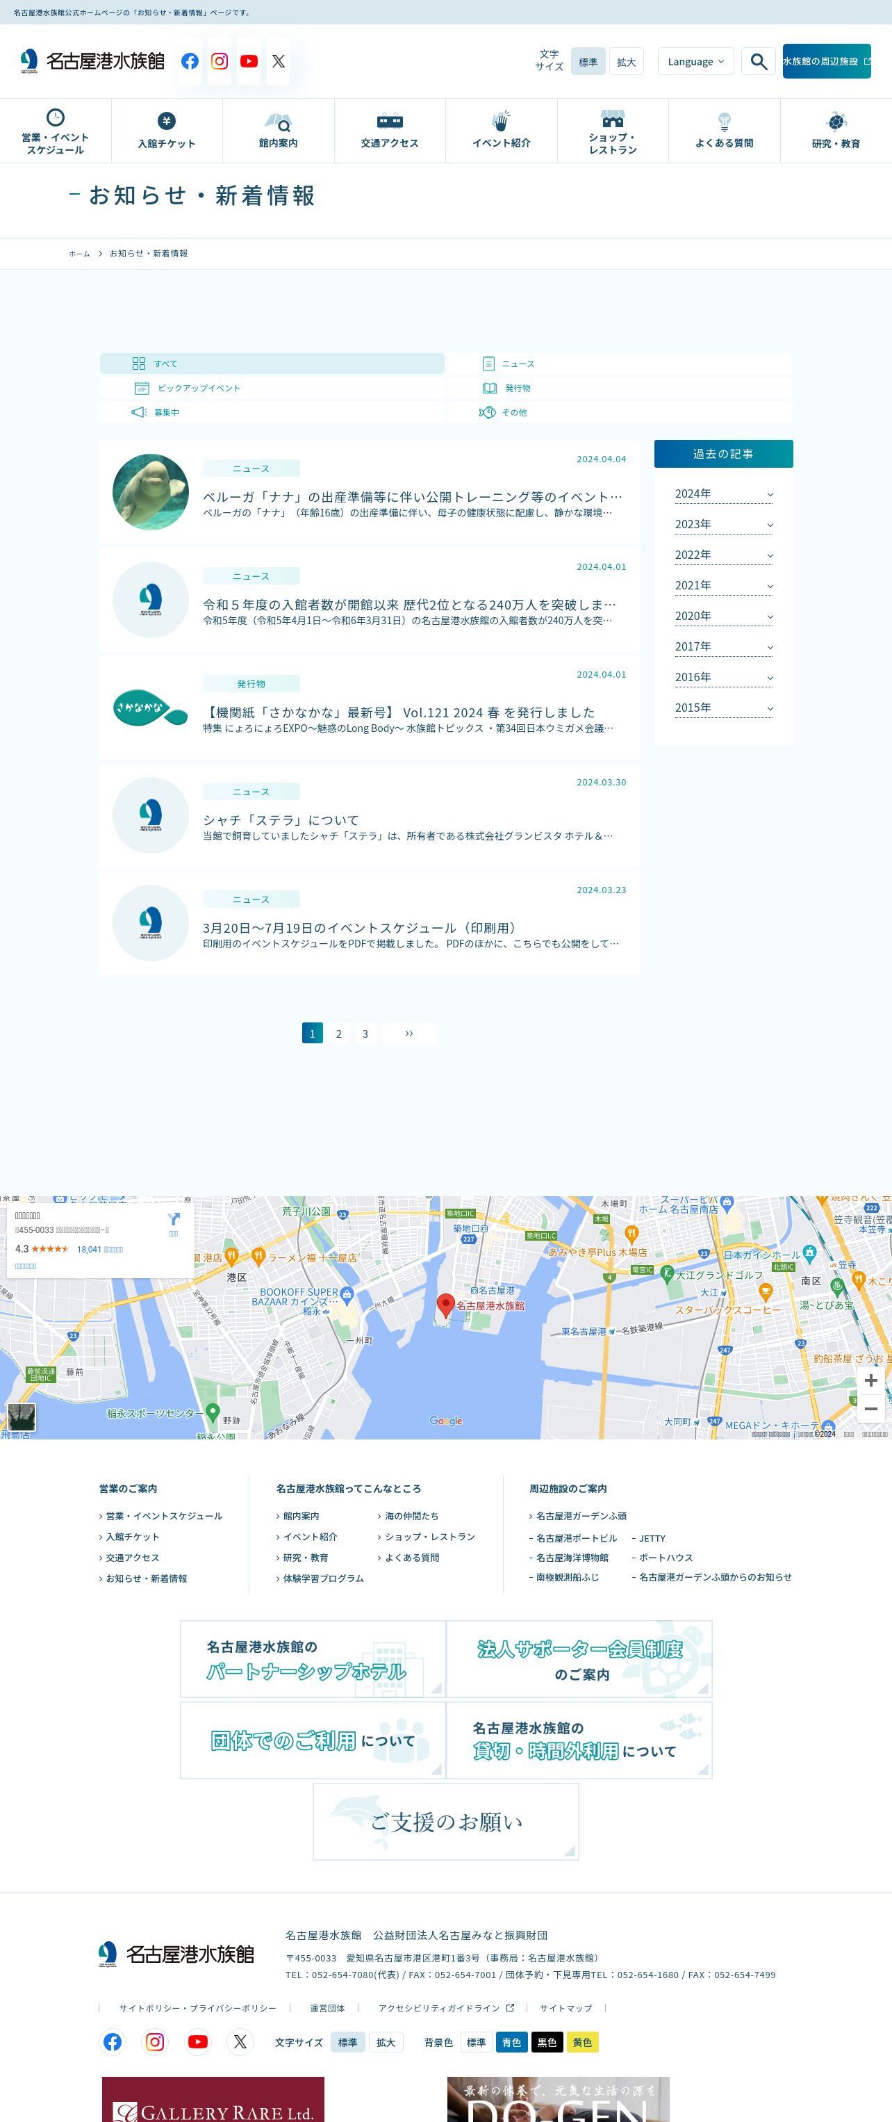Open 館内案内 map icon menu
Viewport: 892px width, 2122px height.
pos(279,132)
